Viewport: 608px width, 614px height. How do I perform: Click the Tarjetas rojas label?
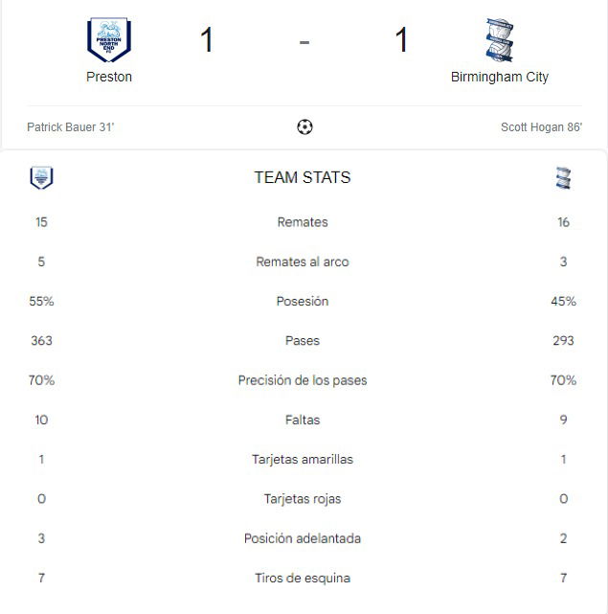tap(303, 499)
